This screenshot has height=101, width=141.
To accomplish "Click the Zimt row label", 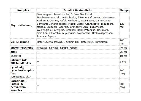I will click(x=13, y=52).
